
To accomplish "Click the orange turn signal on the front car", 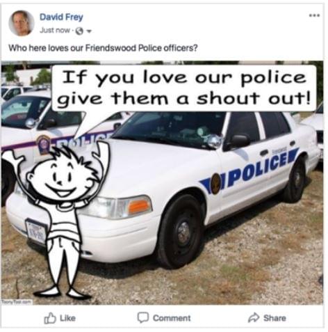I will click(x=139, y=206).
